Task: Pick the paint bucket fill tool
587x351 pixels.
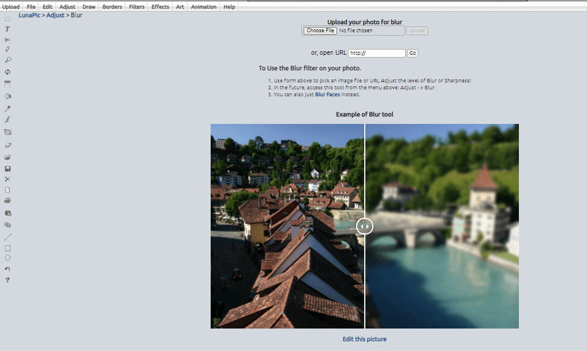Action: [x=8, y=96]
